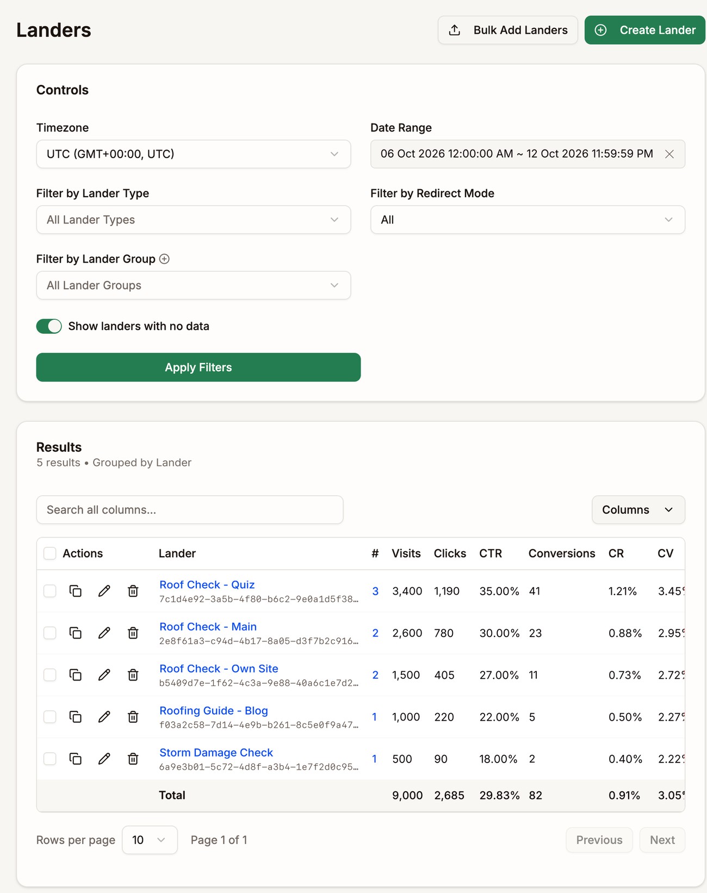Open the Roof Check - Quiz link
The image size is (707, 893).
tap(207, 585)
